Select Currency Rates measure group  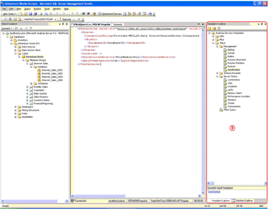41,100
